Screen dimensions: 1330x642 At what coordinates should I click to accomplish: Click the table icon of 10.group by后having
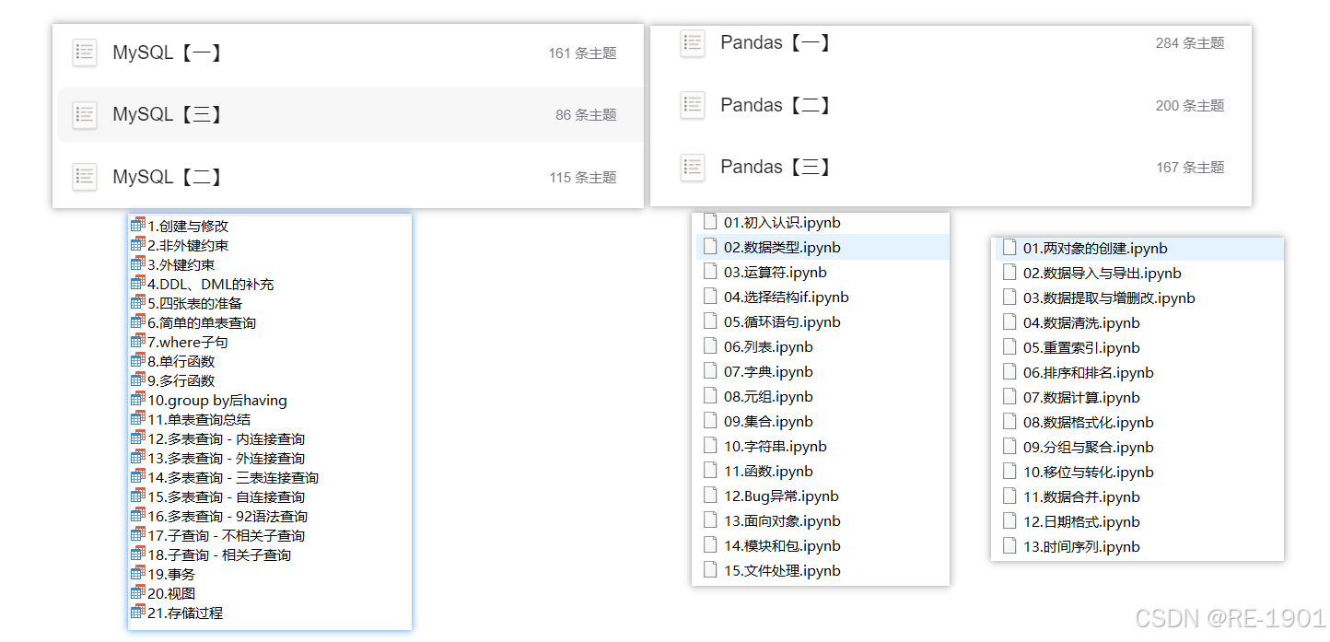coord(138,400)
